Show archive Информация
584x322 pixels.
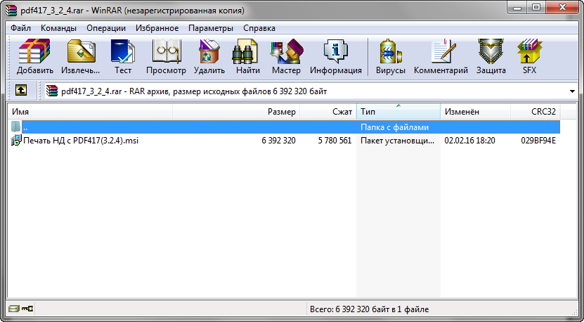click(x=336, y=56)
